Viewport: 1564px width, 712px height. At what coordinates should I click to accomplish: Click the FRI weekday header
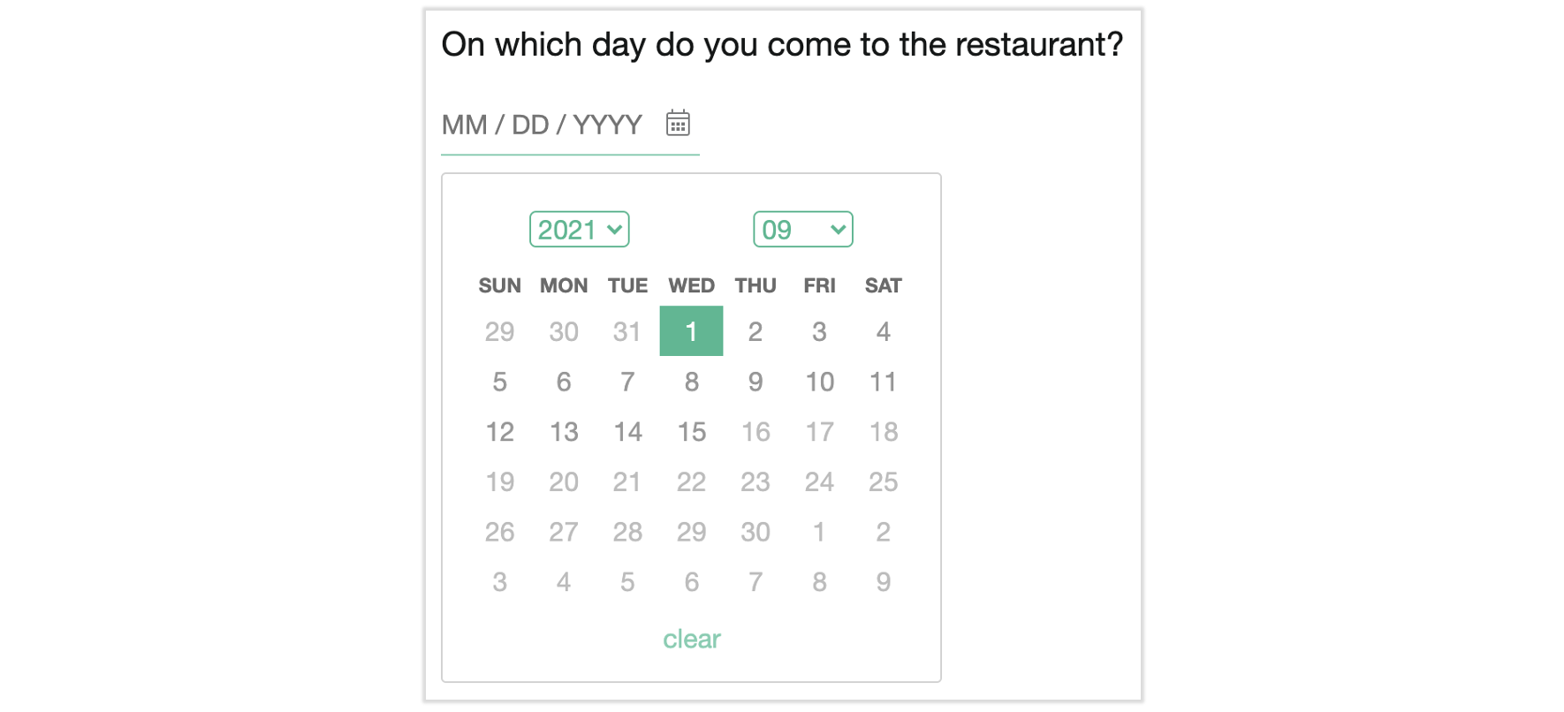pyautogui.click(x=819, y=284)
